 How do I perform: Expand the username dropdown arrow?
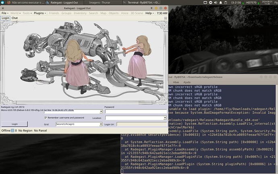pos(101,111)
